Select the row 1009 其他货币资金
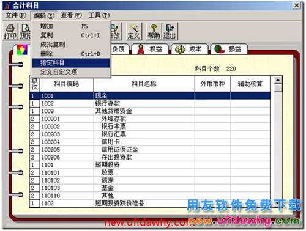The height and width of the screenshot is (231, 306). 150,111
